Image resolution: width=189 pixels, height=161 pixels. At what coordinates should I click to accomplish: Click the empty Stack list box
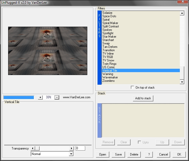click(x=143, y=120)
